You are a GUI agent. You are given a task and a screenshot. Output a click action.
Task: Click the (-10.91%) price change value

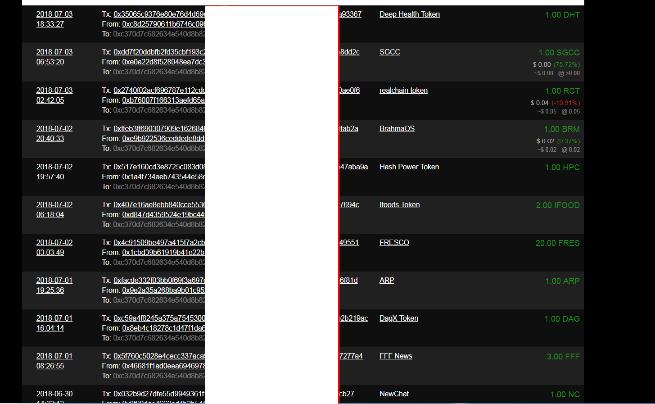pyautogui.click(x=565, y=103)
